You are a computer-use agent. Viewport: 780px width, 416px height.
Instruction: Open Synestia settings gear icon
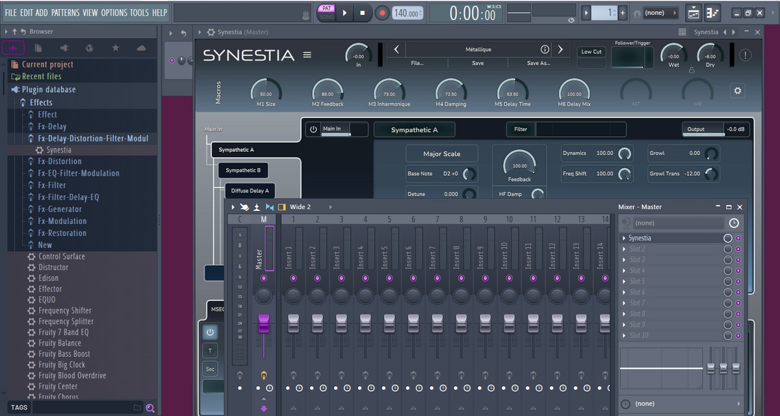(737, 91)
